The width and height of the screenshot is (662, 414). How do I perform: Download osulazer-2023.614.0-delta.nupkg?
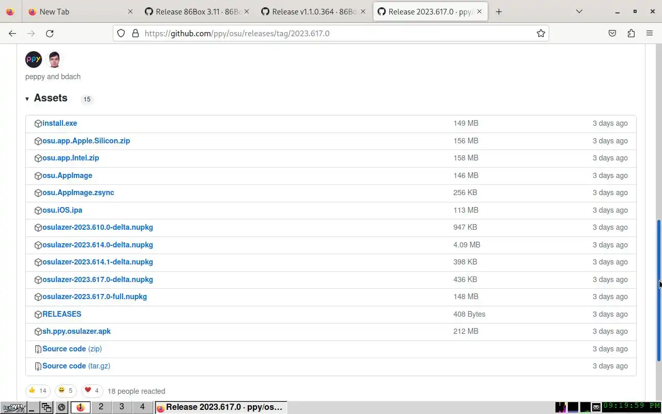click(98, 245)
